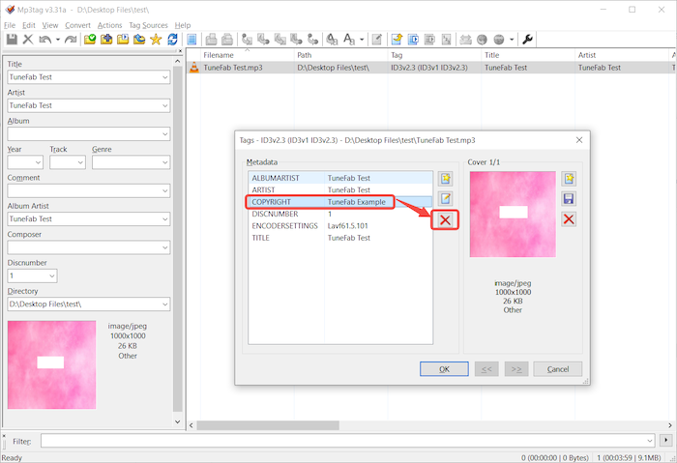Open the quick actions dropdown arrow beside Aa

pyautogui.click(x=362, y=40)
